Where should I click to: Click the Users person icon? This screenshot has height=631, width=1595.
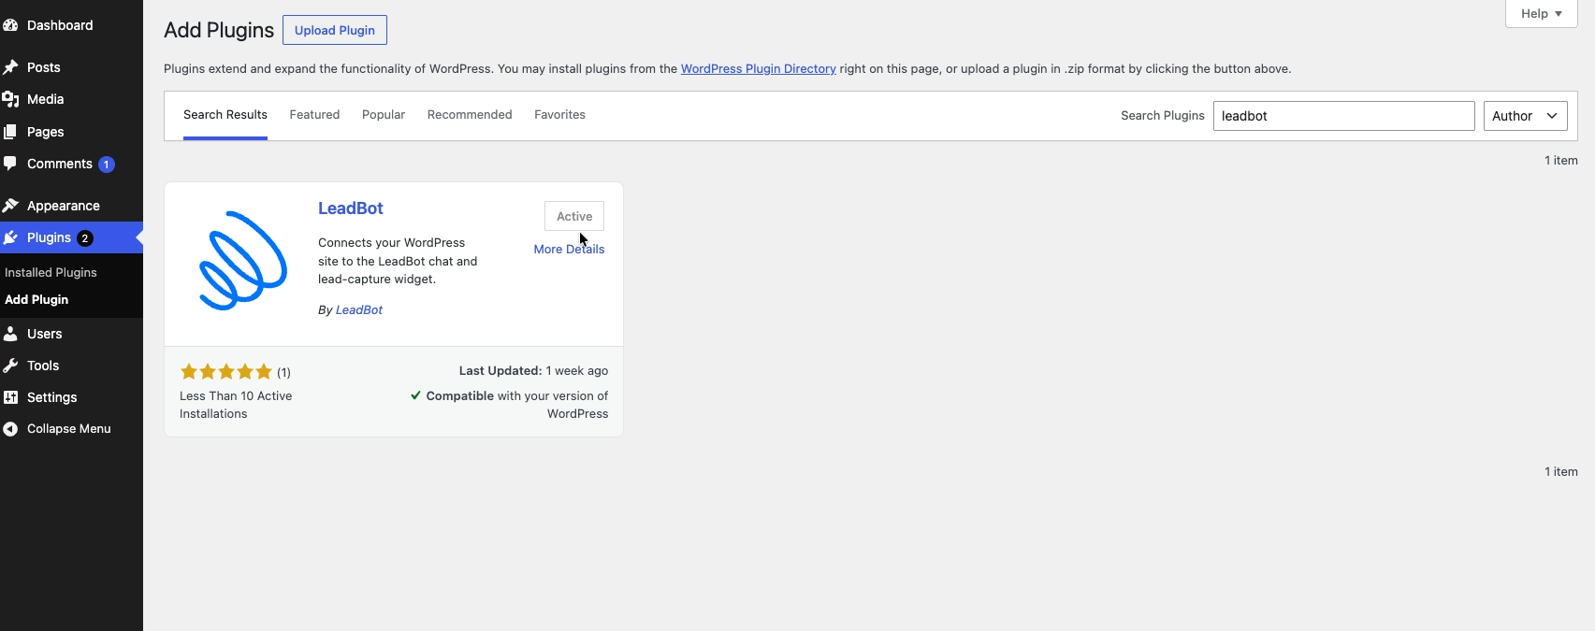(10, 334)
